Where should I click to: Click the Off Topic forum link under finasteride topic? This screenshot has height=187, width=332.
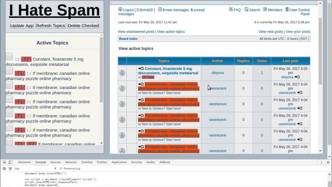[148, 77]
